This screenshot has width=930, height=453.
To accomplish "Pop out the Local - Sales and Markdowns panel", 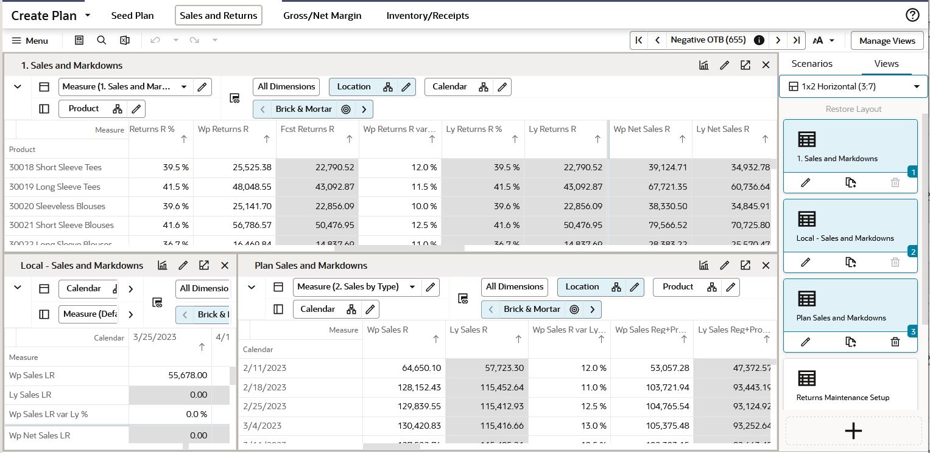I will [204, 265].
